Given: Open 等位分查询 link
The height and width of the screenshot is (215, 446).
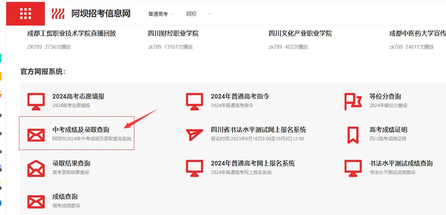Looking at the screenshot, I should (385, 96).
